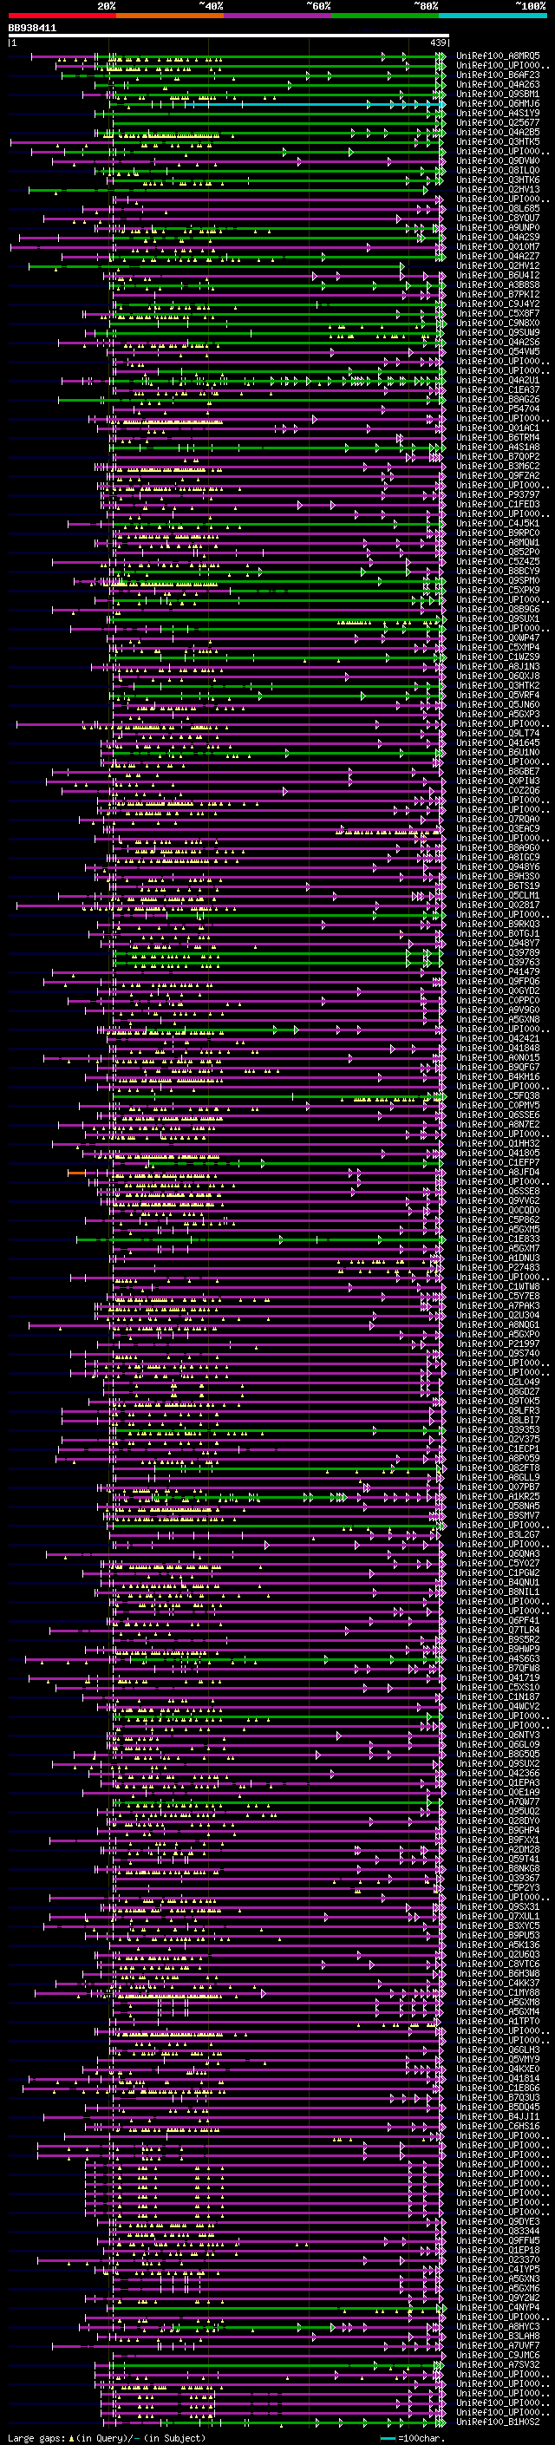
Task: Click hit label UniRef100_C5XMP4
Action: point(498,647)
